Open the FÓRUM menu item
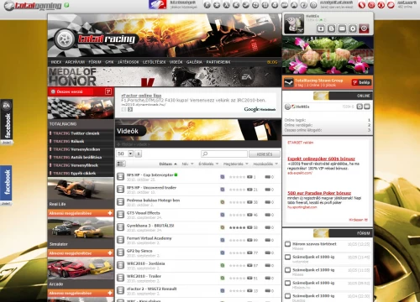The width and height of the screenshot is (420, 302). 95,62
